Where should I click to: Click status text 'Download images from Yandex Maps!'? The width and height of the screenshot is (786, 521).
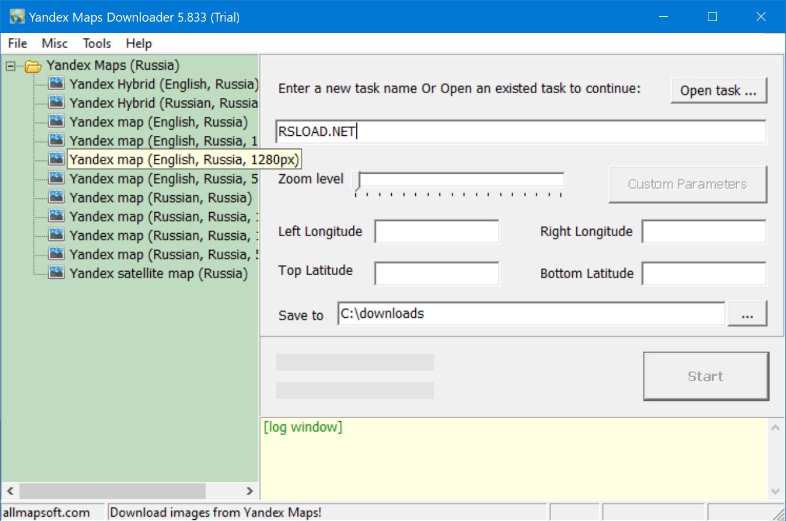(216, 513)
